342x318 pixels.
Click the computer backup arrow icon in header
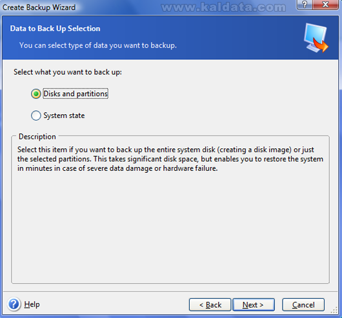[316, 38]
